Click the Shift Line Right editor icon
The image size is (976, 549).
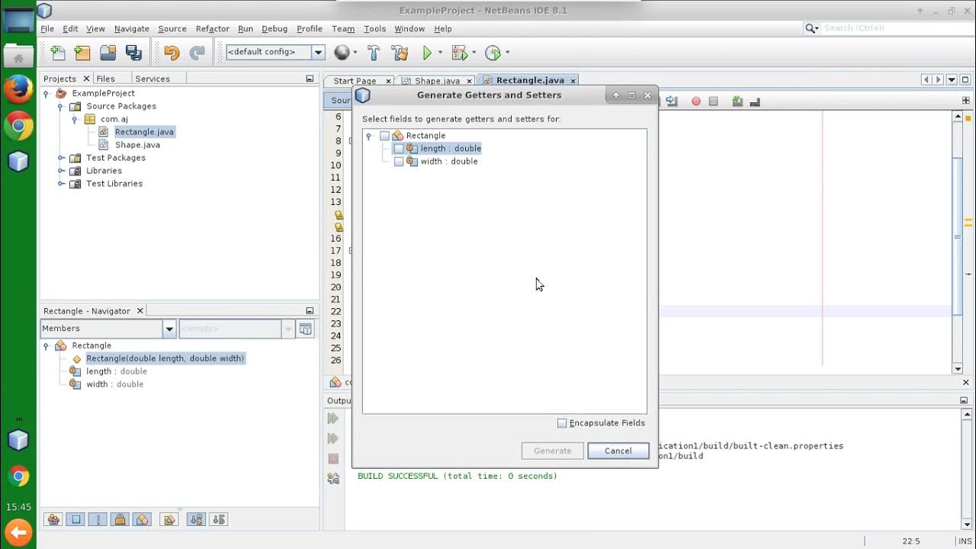[672, 101]
